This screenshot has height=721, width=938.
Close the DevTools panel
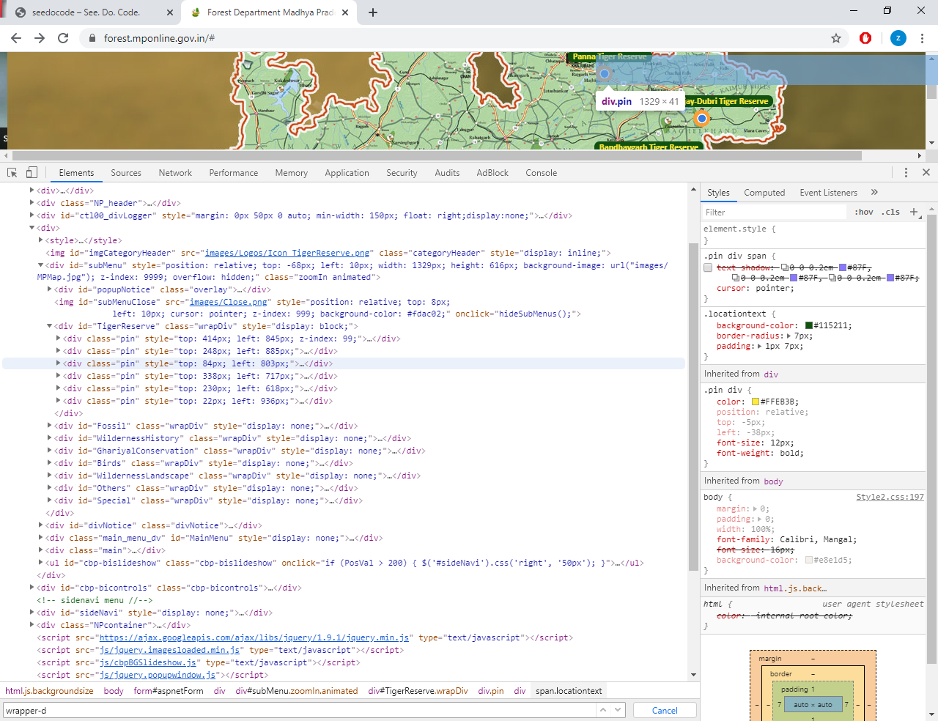coord(926,172)
